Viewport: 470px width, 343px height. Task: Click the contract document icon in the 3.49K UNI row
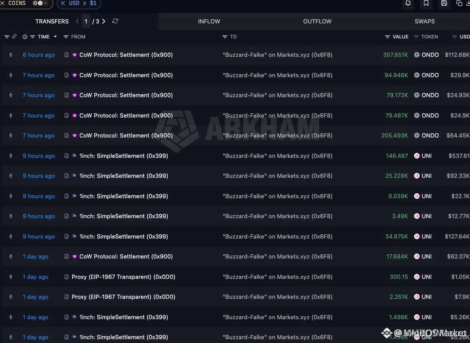[x=67, y=216]
